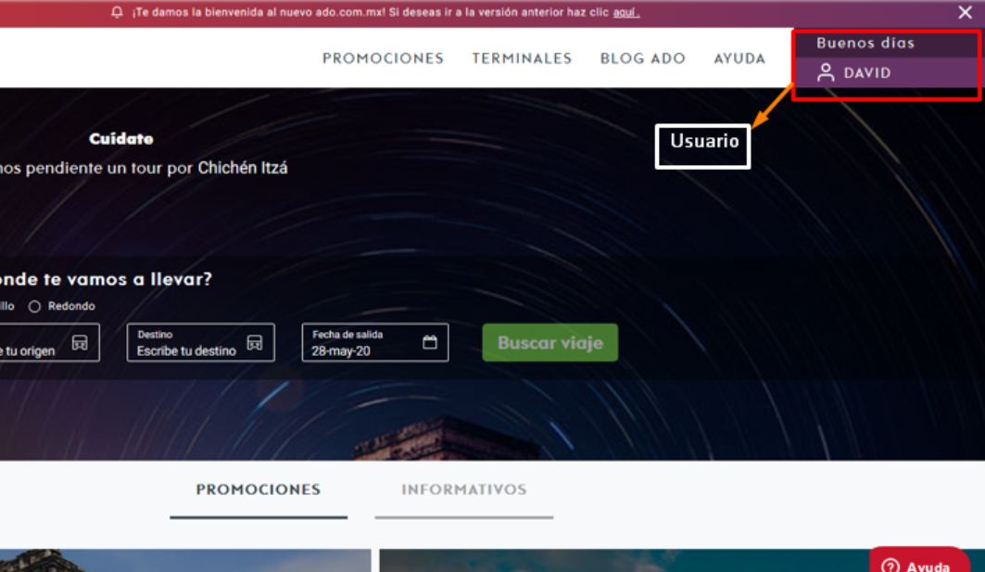
Task: Switch to the INFORMATIVOS tab
Action: [x=463, y=489]
